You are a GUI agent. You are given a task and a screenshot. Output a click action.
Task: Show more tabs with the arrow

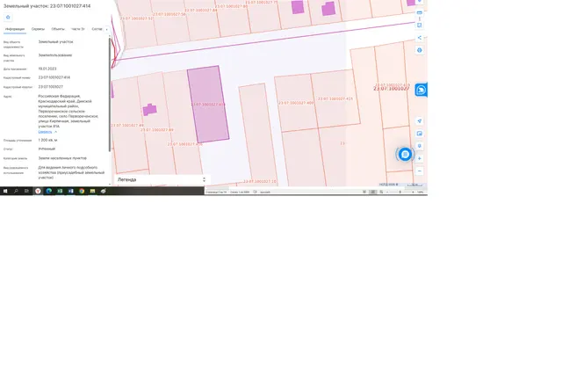pos(106,29)
